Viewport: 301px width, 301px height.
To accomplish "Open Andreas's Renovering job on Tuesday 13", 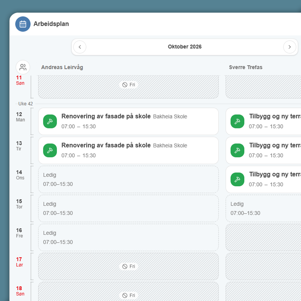I will pyautogui.click(x=129, y=150).
